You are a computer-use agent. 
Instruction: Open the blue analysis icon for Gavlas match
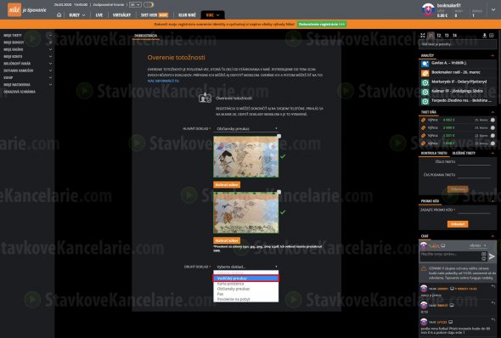[x=425, y=64]
